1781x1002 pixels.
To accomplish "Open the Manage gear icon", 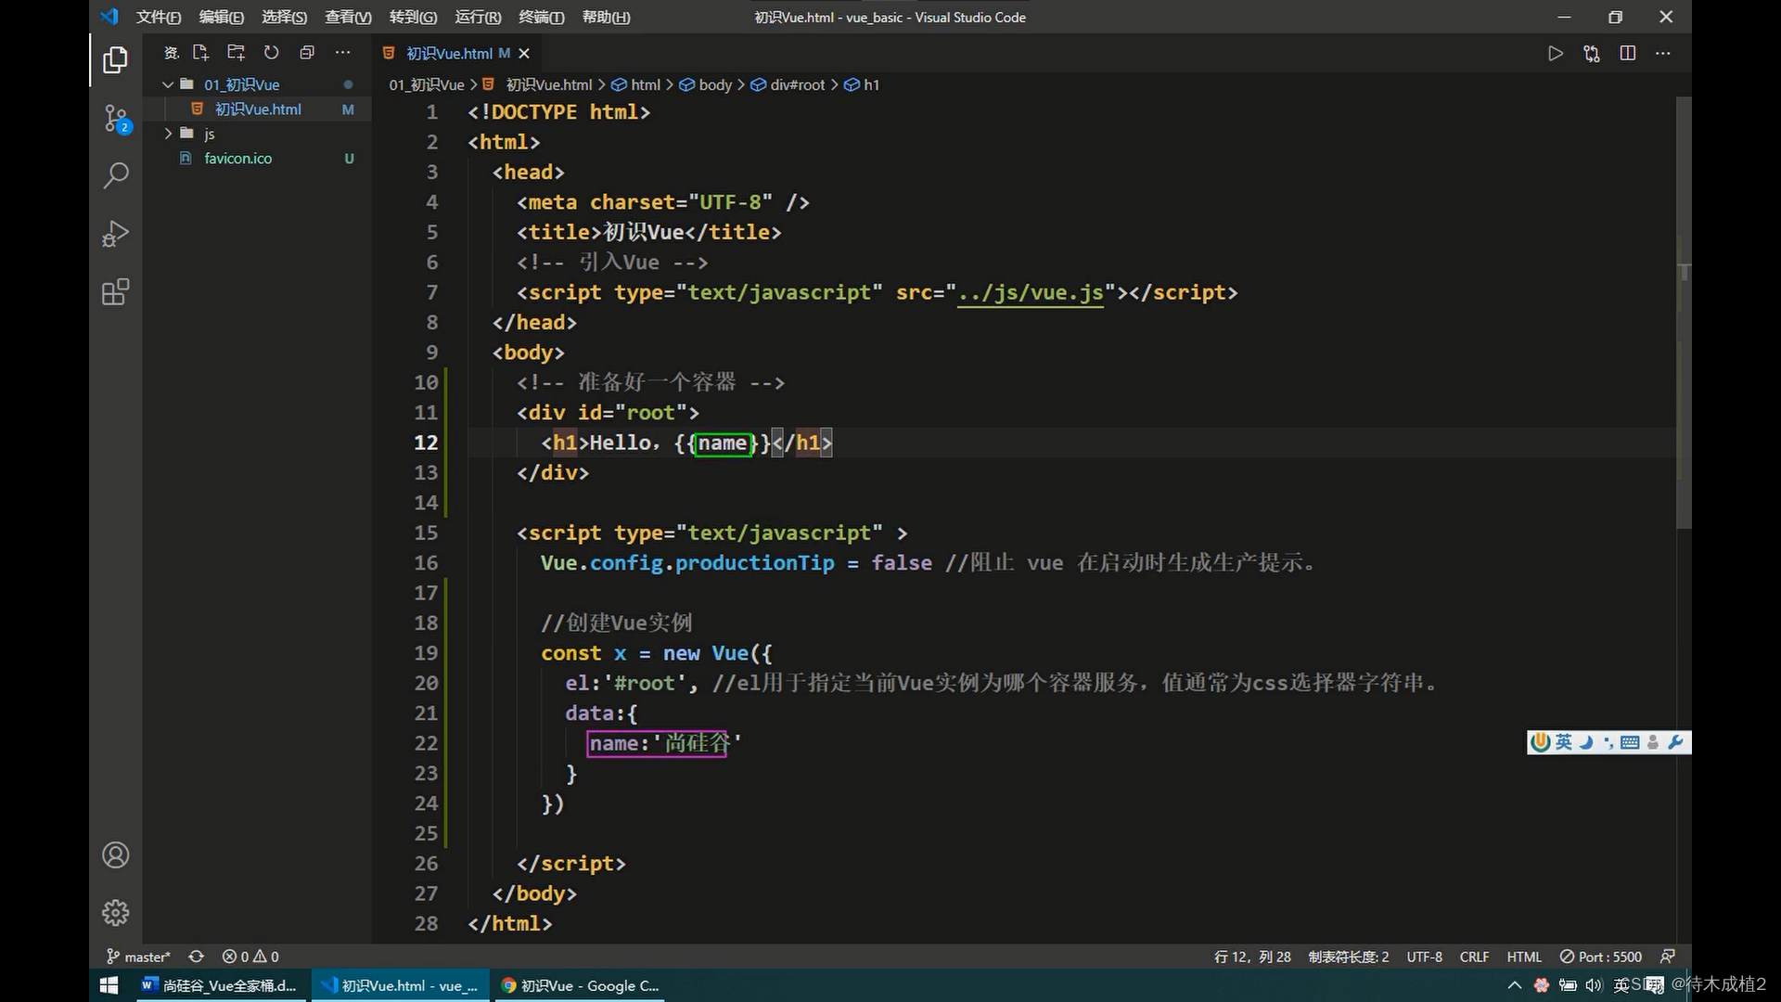I will [115, 913].
